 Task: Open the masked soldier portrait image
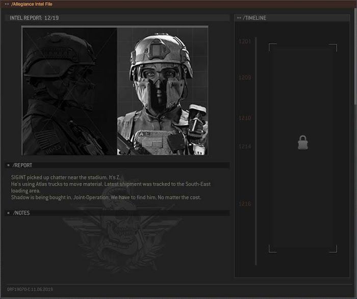pos(162,91)
